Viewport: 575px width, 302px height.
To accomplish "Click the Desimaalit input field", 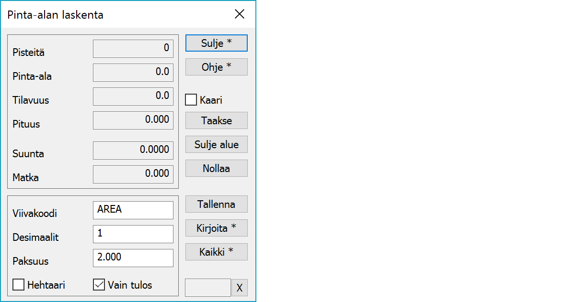I will [x=133, y=234].
